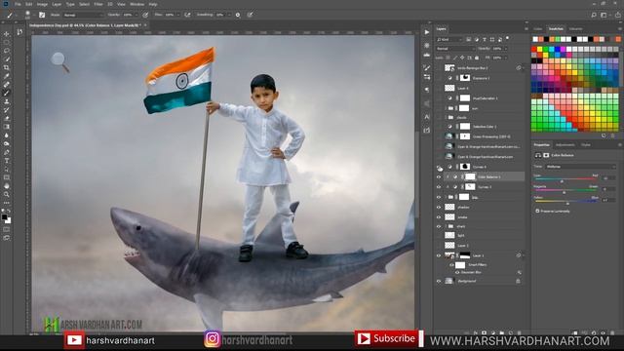Image resolution: width=624 pixels, height=351 pixels.
Task: Click lock icon on Background layer
Action: click(x=518, y=281)
